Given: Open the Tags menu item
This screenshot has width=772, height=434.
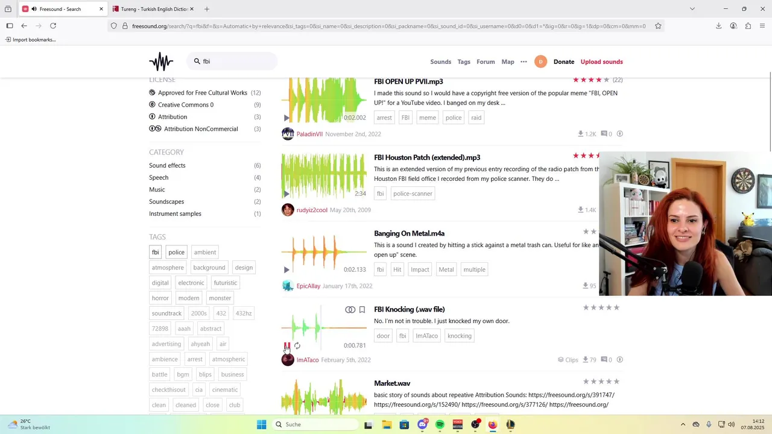Looking at the screenshot, I should 464,61.
